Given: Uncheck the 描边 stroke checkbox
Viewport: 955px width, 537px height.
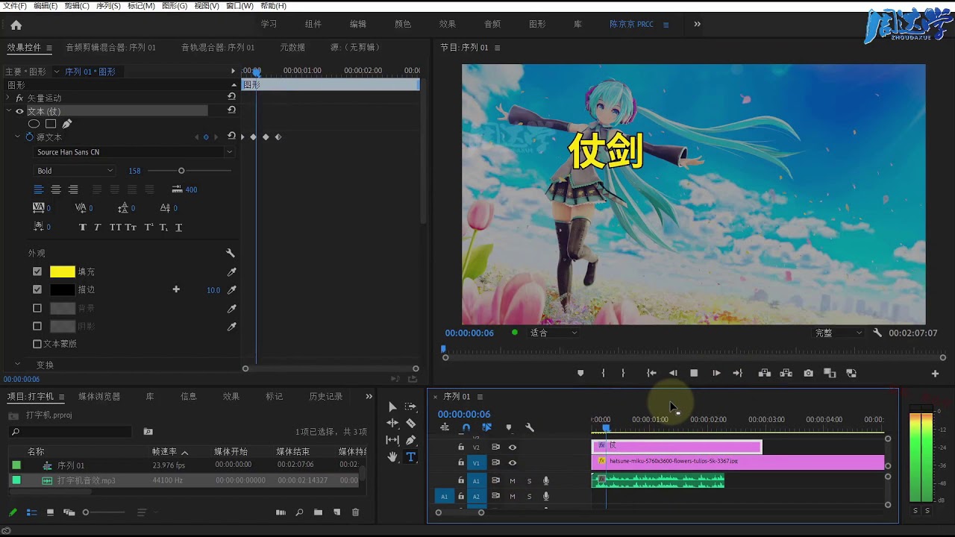Looking at the screenshot, I should coord(37,289).
